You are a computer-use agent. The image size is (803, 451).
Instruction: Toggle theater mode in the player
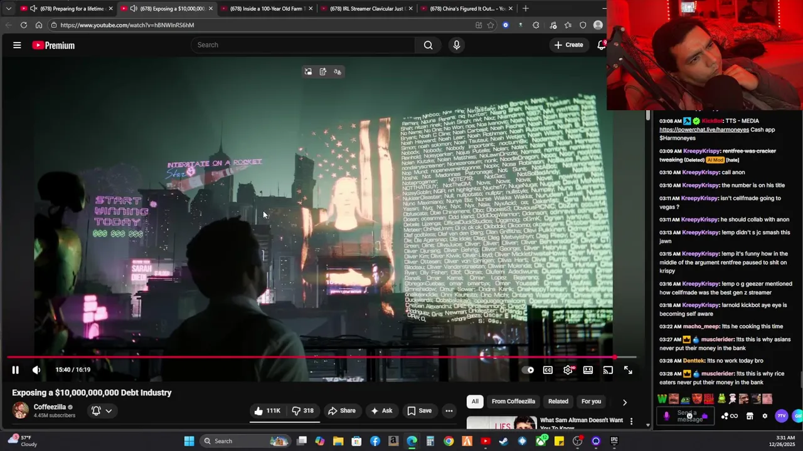(x=588, y=370)
